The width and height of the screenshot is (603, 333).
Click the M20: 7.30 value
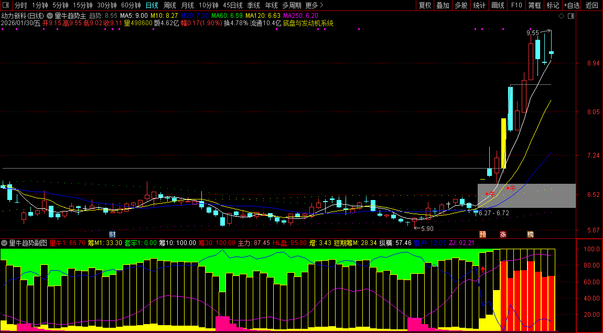point(195,16)
